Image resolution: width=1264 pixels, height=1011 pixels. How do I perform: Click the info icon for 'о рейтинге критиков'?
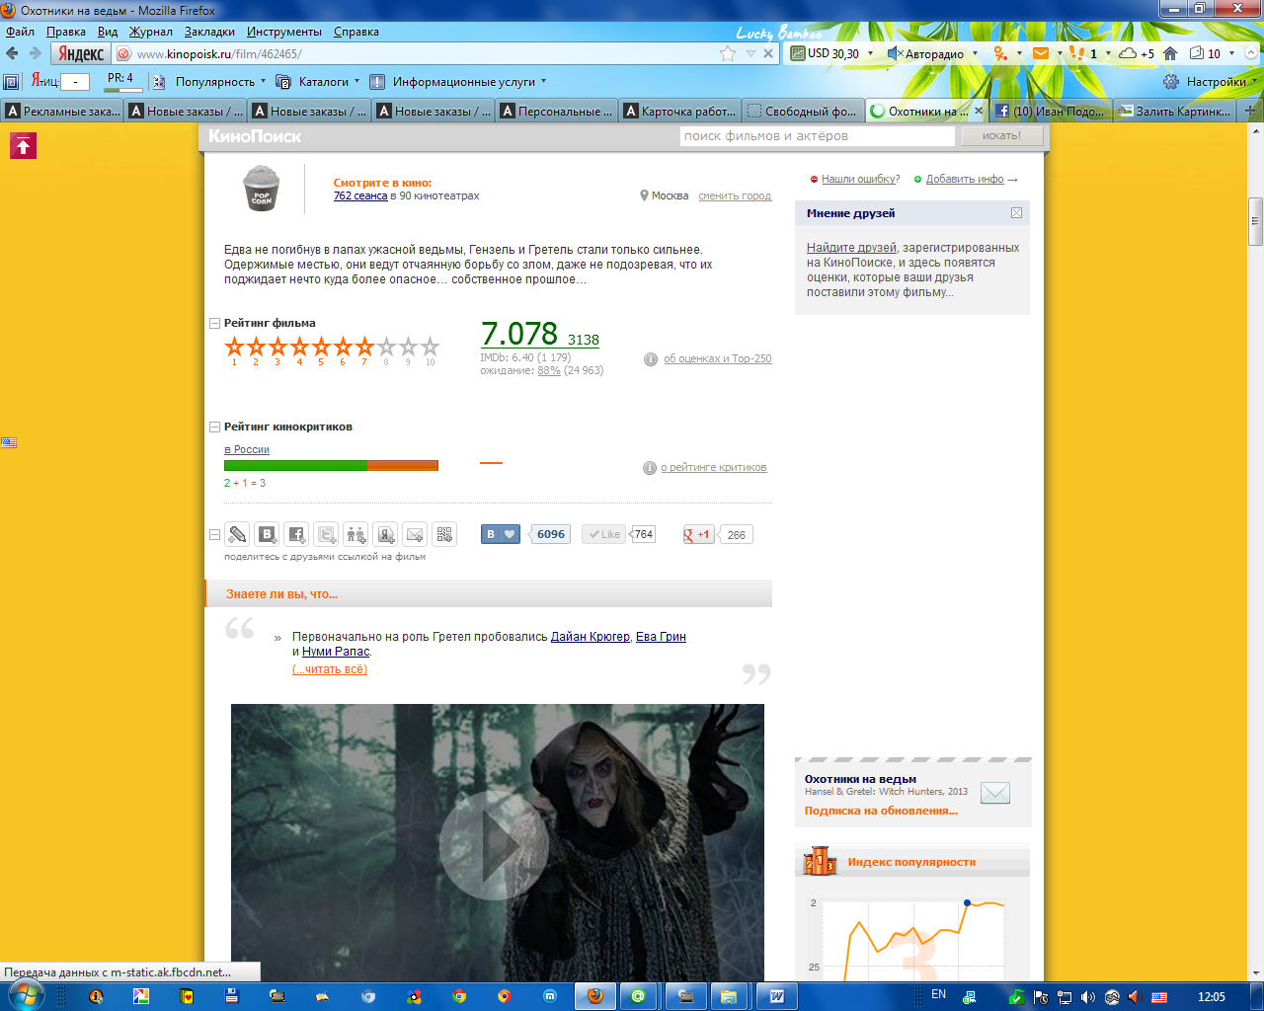(x=650, y=468)
